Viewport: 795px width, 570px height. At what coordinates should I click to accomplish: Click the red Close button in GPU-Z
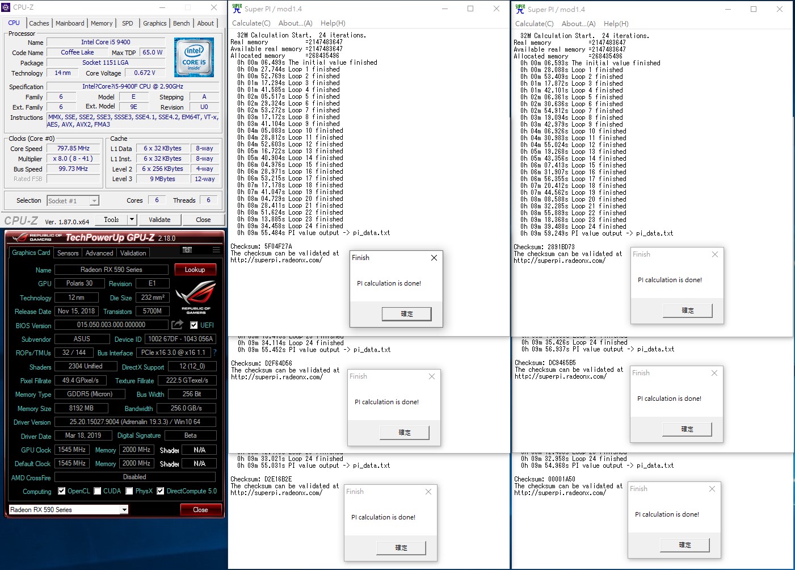(x=200, y=510)
